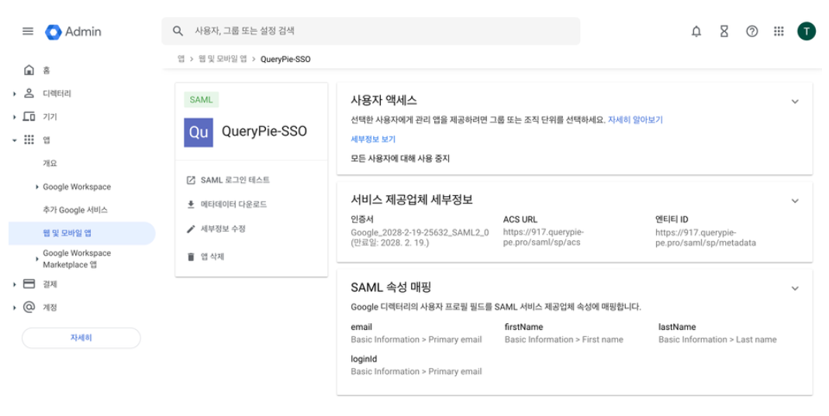Click the devices icon in sidebar
The height and width of the screenshot is (416, 829).
(29, 116)
